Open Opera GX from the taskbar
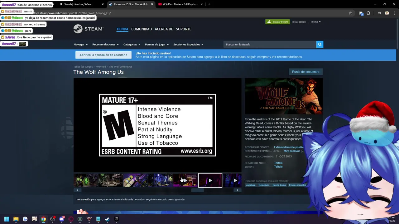 (x=71, y=219)
